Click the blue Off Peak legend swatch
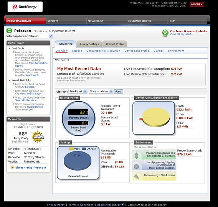 pos(84,149)
